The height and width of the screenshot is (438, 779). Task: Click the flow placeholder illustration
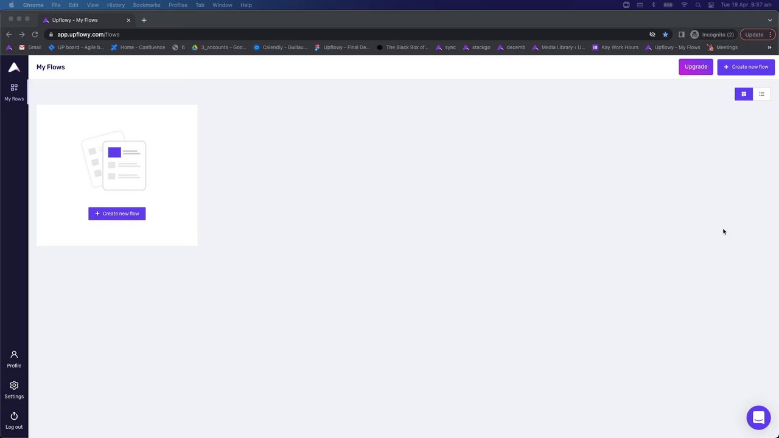[x=114, y=161]
